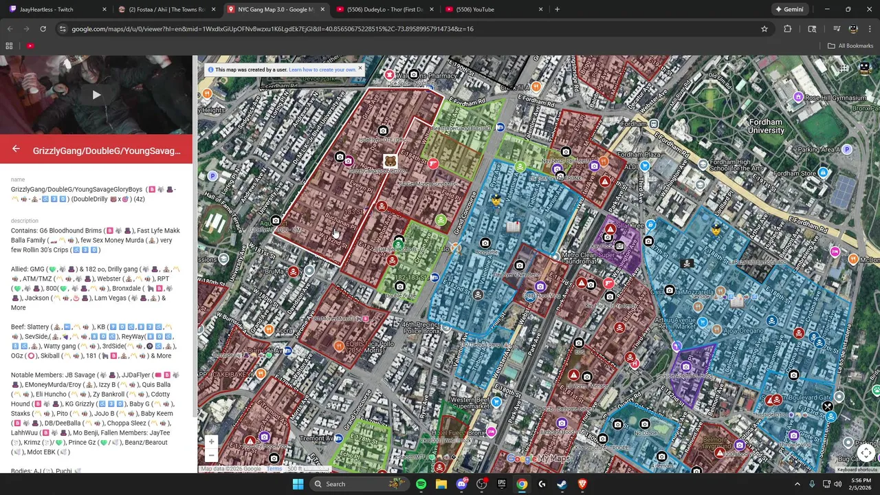Open Logitech G HUB from the taskbar
The width and height of the screenshot is (880, 495).
[x=542, y=484]
